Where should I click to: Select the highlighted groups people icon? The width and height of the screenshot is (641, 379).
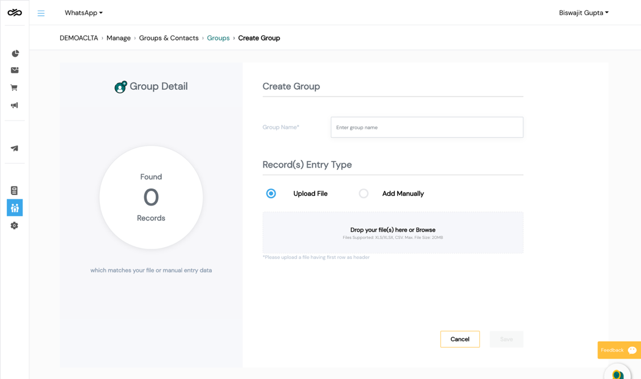[15, 208]
